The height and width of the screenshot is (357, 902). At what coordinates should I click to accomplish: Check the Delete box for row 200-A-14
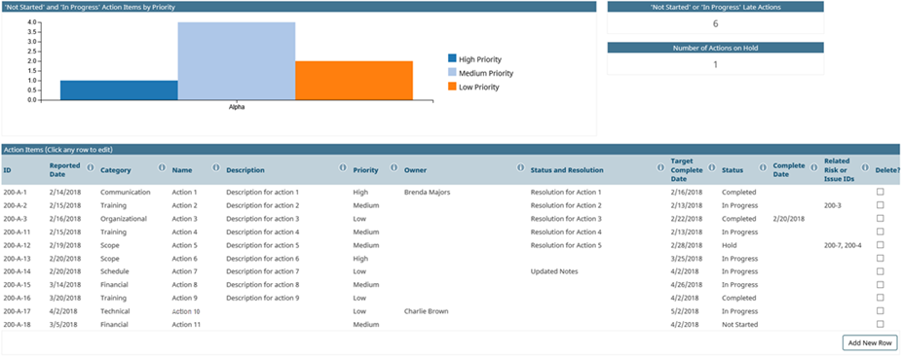point(881,271)
